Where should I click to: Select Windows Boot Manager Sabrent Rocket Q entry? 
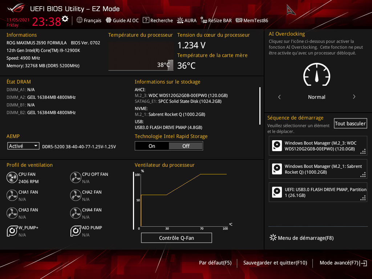point(318,169)
